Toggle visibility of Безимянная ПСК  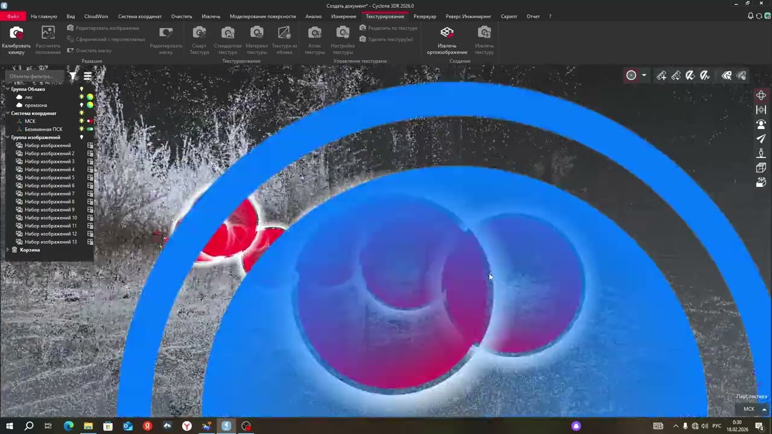(82, 129)
